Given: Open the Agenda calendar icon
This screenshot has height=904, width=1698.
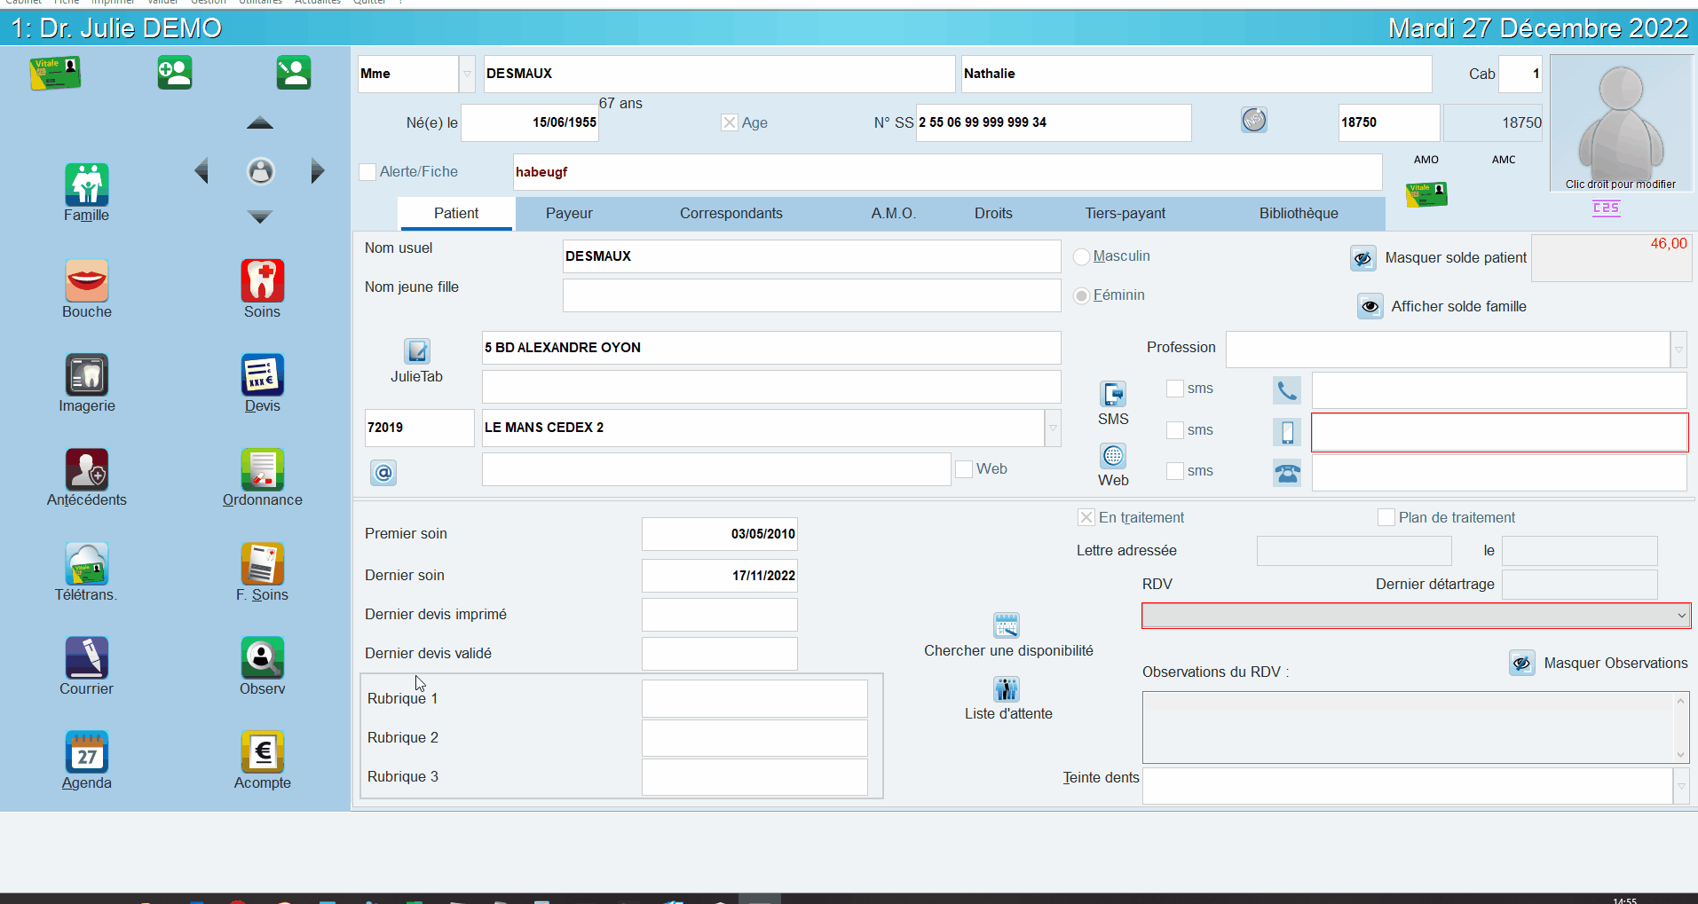Looking at the screenshot, I should 86,751.
